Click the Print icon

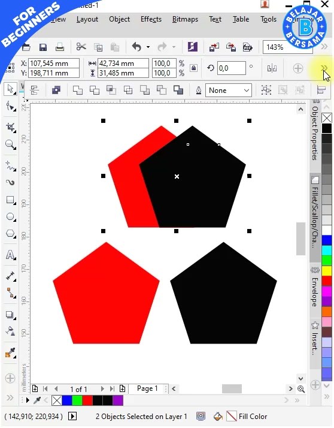[60, 47]
